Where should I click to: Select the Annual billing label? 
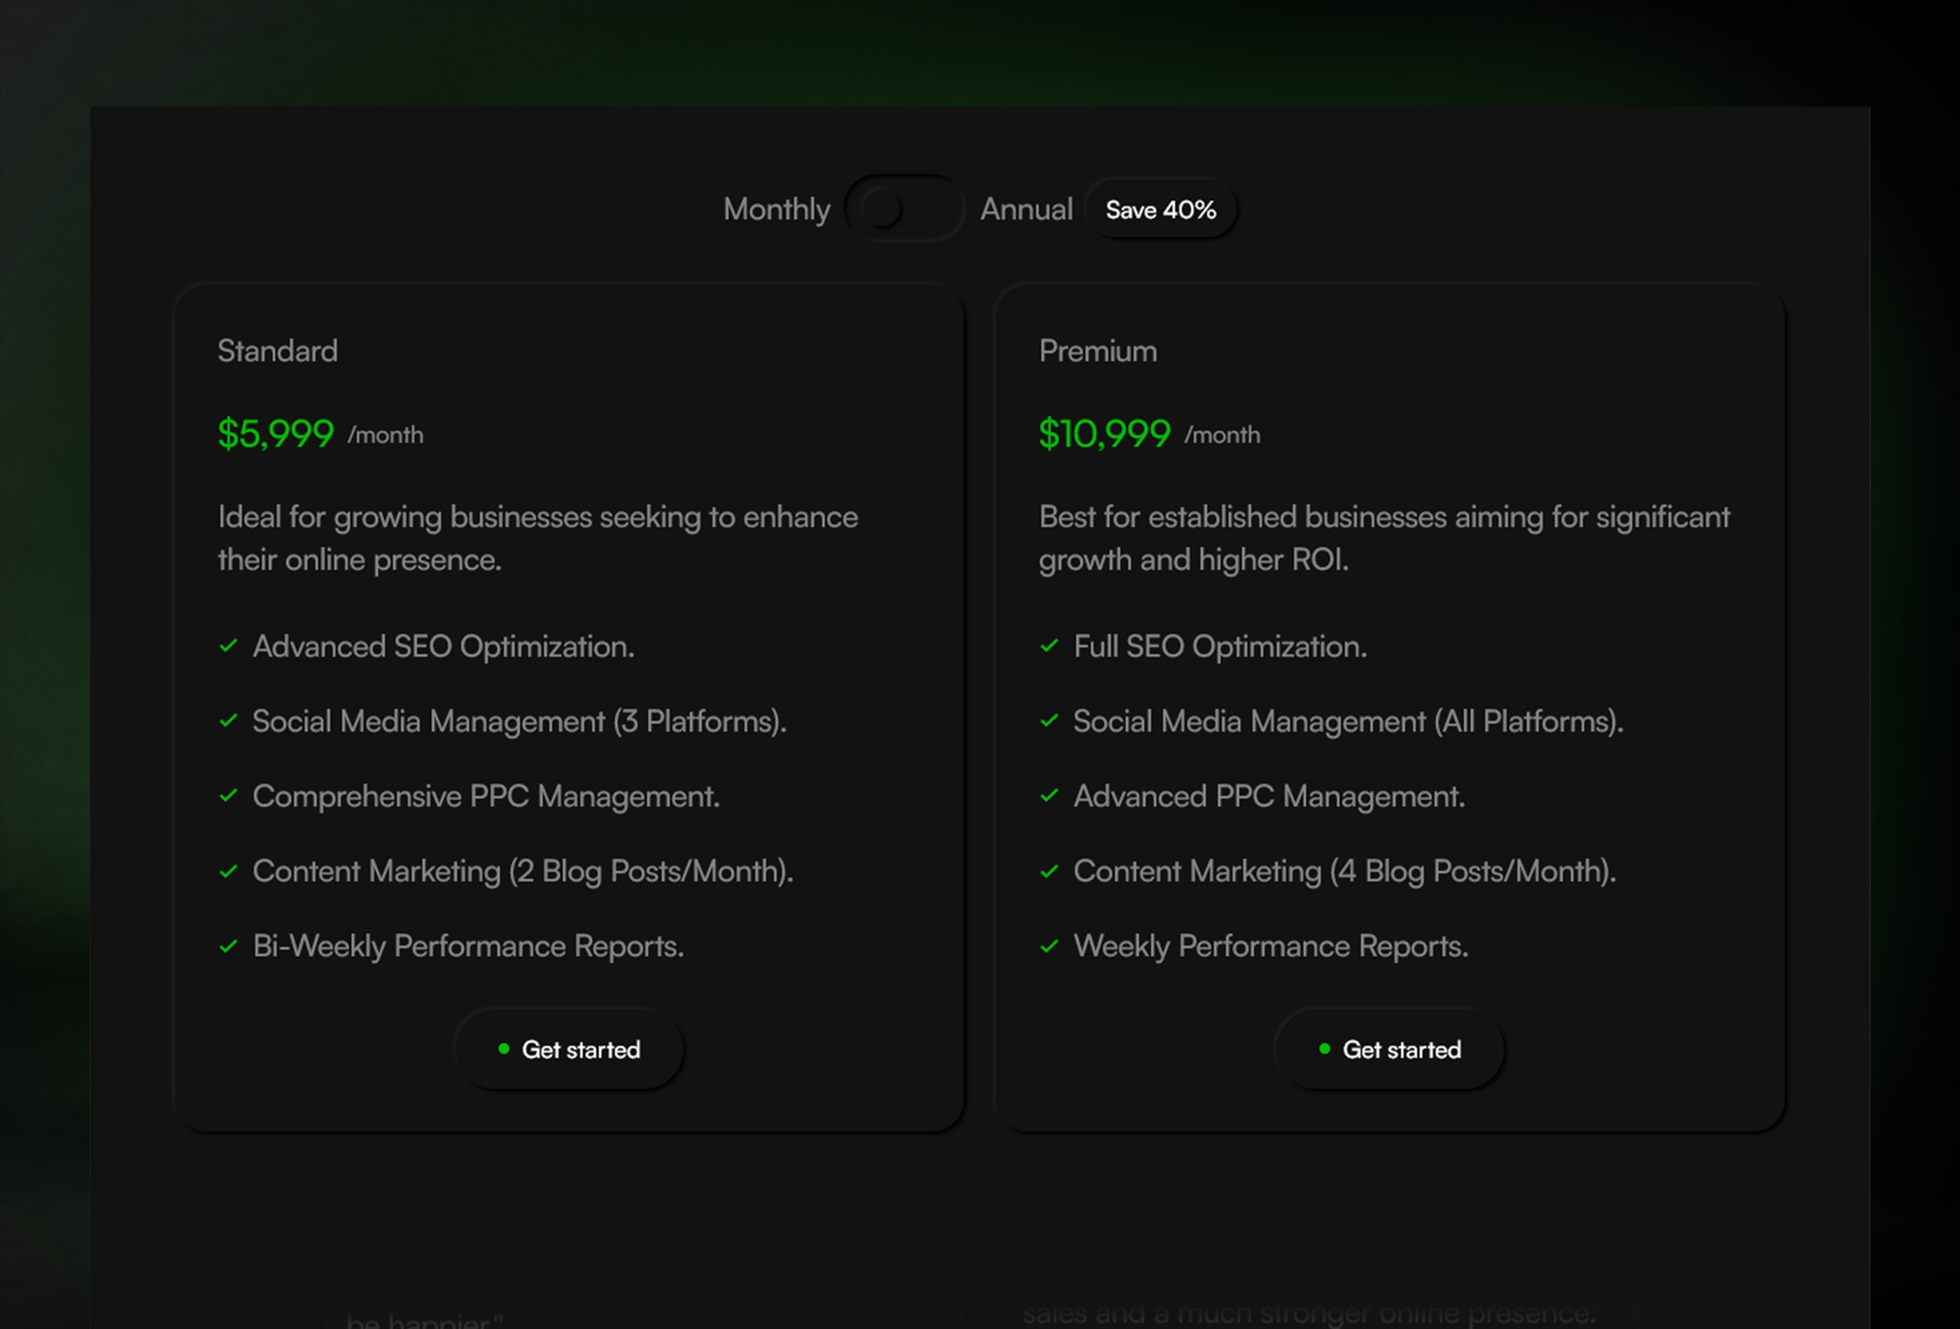[1027, 209]
